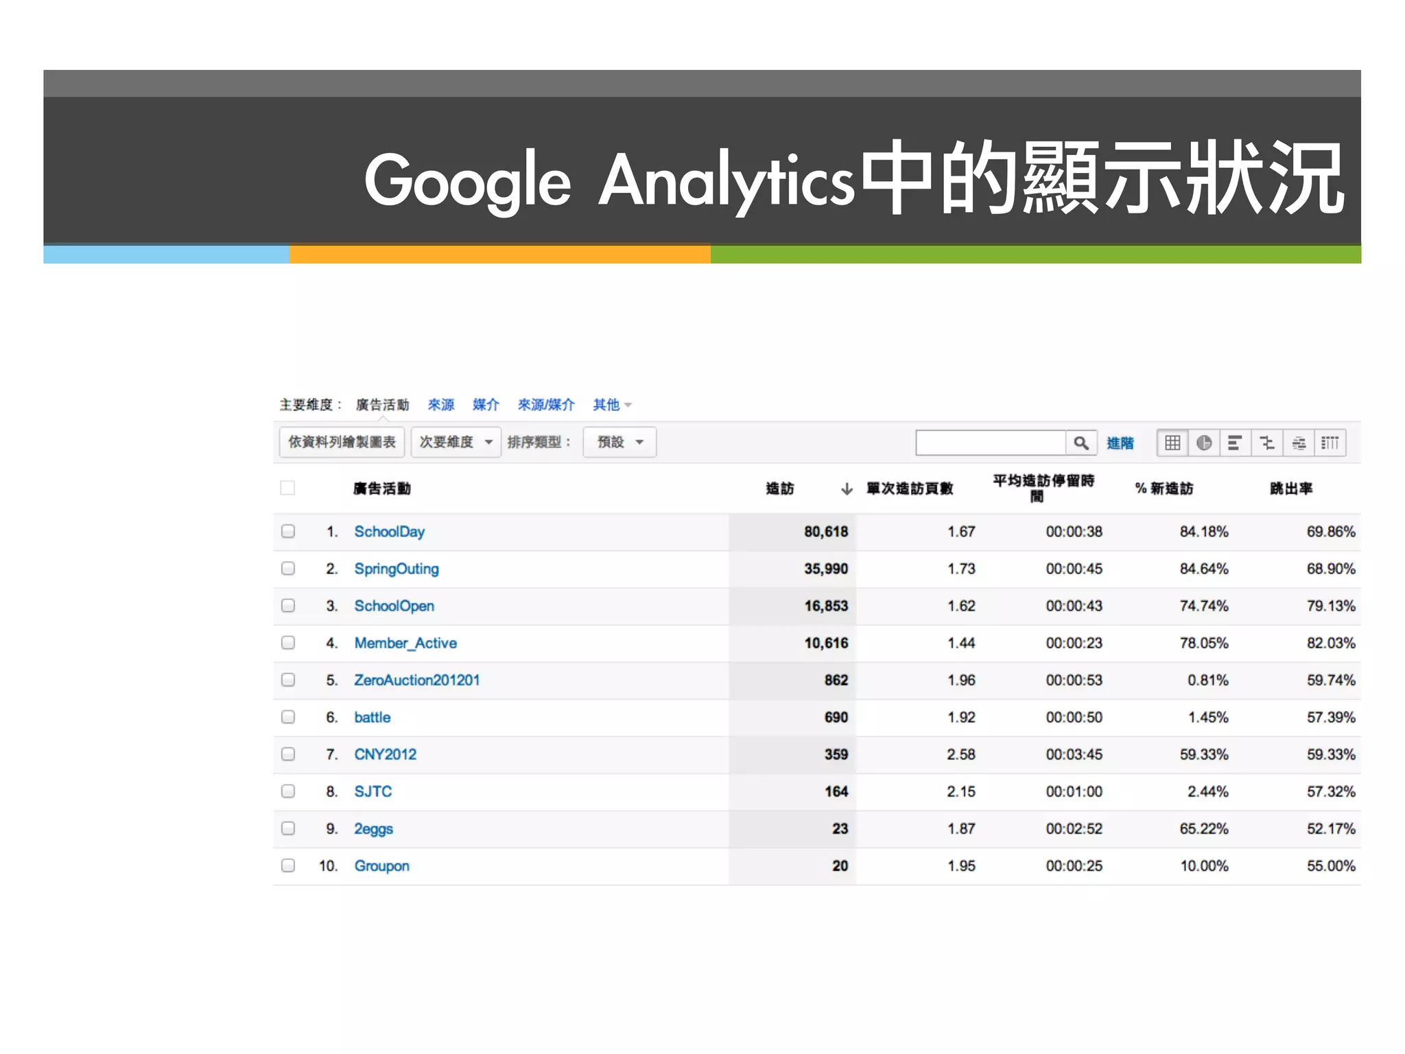Image resolution: width=1405 pixels, height=1054 pixels.
Task: Check the SJTC row checkbox
Action: (x=288, y=790)
